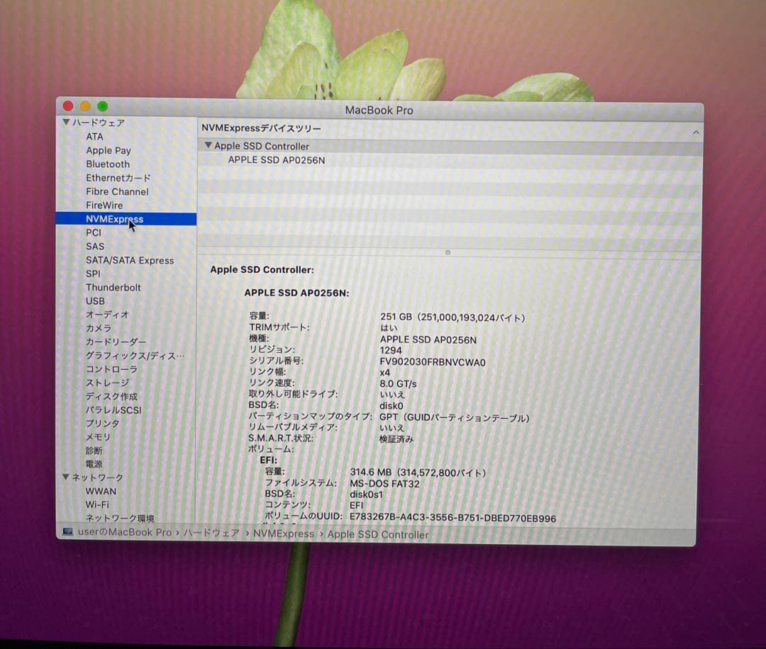The image size is (766, 649).
Task: Click the pane divider handle dot
Action: (x=448, y=252)
